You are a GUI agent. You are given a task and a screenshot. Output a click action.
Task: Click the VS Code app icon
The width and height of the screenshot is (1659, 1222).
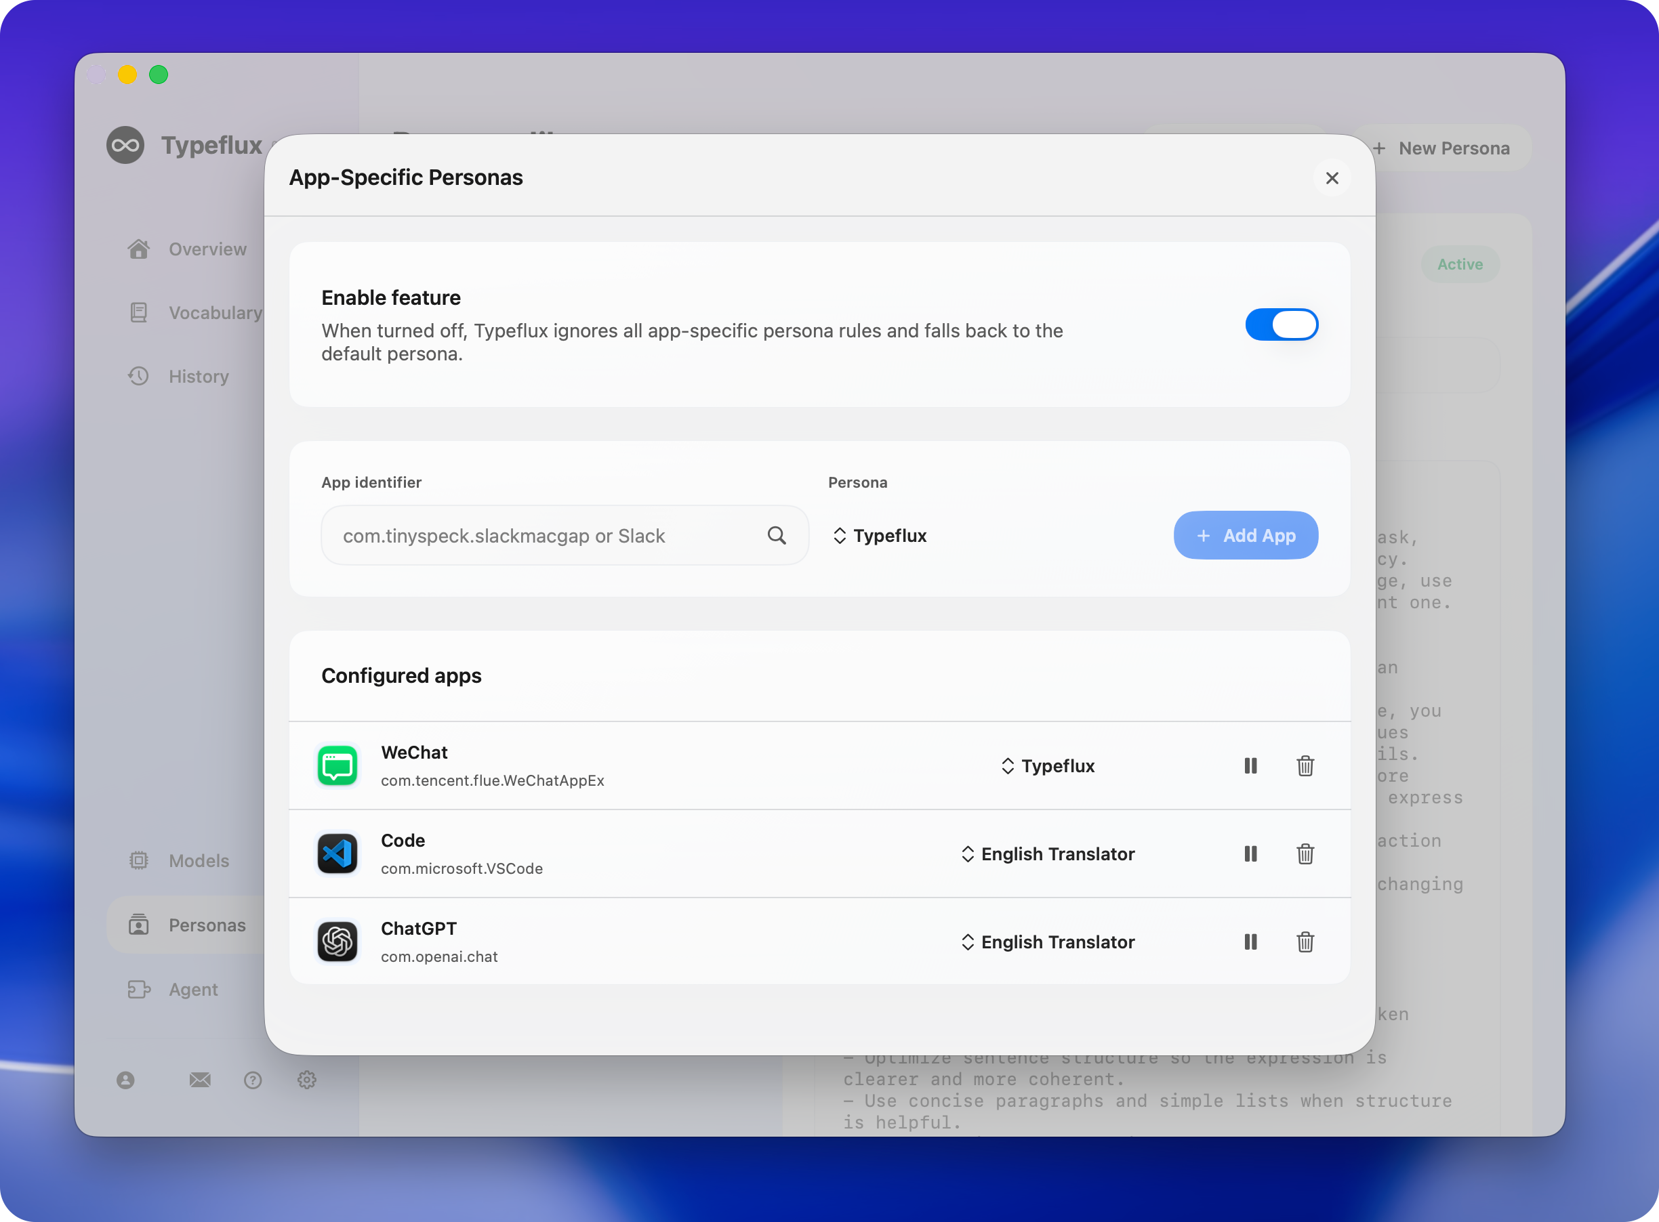click(x=337, y=854)
